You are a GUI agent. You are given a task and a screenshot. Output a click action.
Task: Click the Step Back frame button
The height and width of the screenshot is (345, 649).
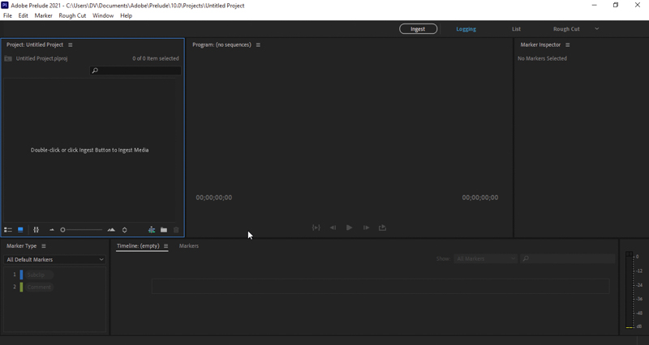click(x=333, y=228)
